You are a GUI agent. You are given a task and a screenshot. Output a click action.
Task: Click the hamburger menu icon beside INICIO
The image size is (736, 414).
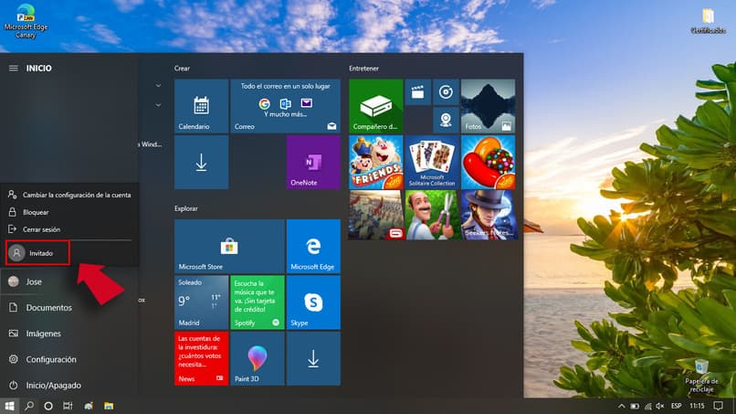pos(14,69)
